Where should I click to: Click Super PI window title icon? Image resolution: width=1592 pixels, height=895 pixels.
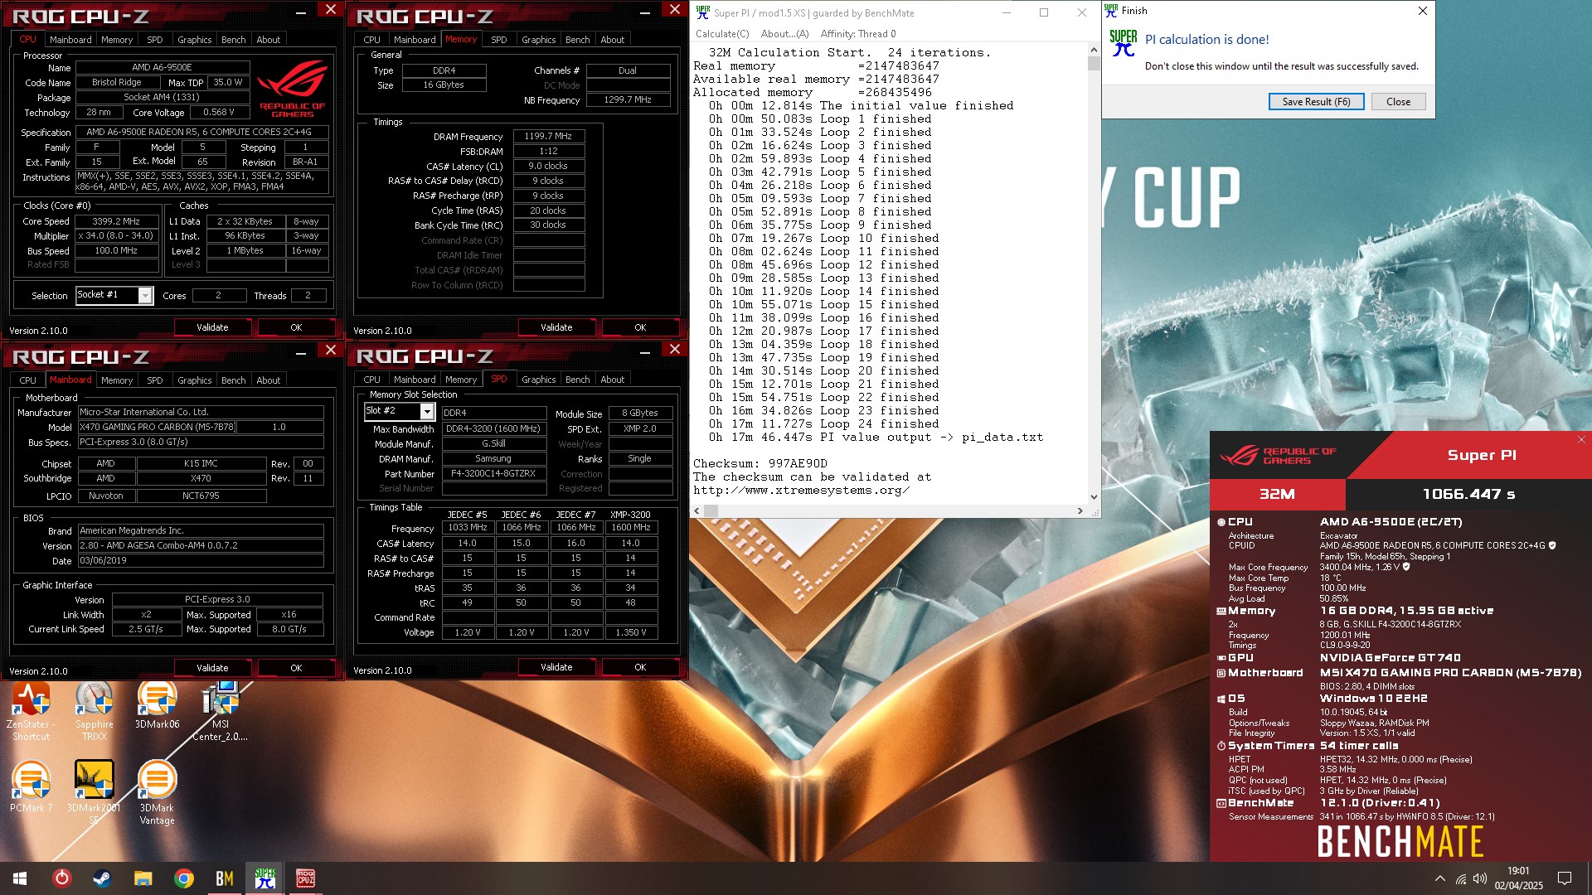tap(703, 12)
